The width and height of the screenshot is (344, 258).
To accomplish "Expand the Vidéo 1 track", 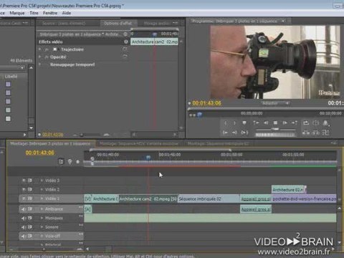I will [42, 199].
